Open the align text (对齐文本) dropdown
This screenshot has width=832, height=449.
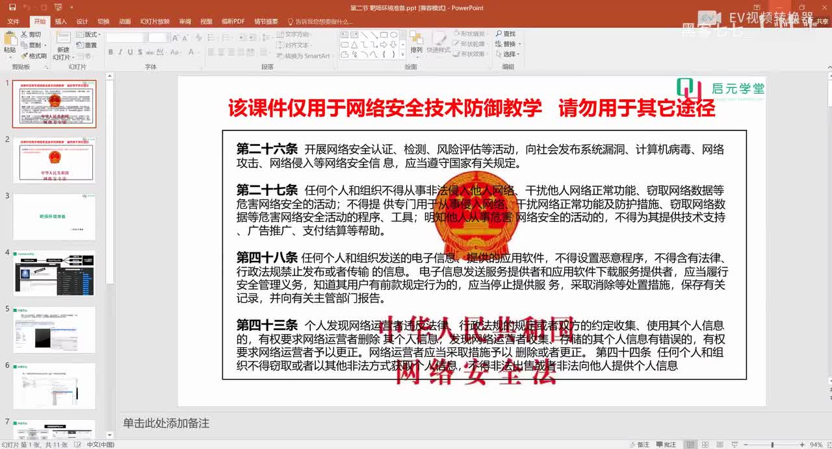click(x=296, y=45)
